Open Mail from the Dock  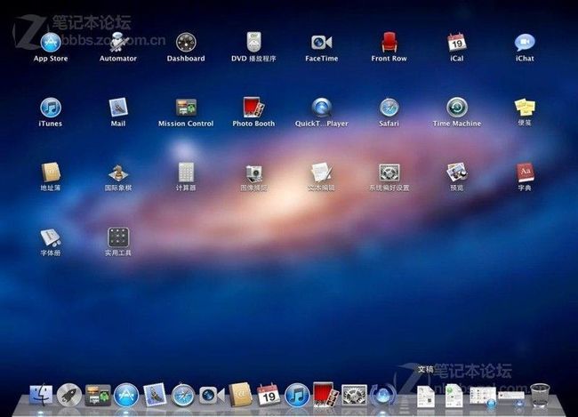point(155,395)
